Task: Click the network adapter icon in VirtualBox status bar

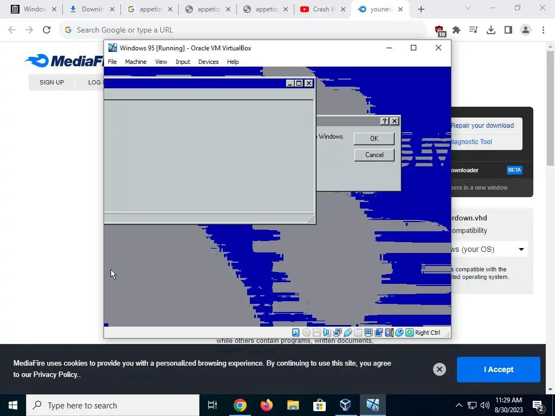Action: (337, 333)
